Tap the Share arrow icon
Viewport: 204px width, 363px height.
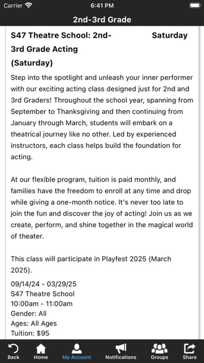coord(190,348)
